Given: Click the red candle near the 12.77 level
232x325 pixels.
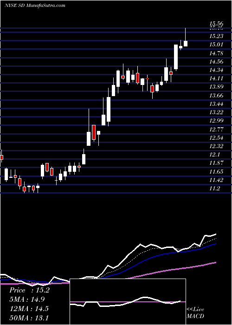Looking at the screenshot, I should (x=94, y=132).
